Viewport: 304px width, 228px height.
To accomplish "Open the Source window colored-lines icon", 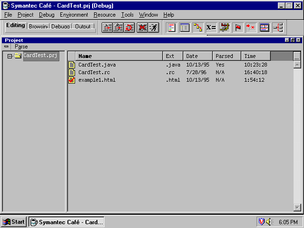I will pos(171,28).
